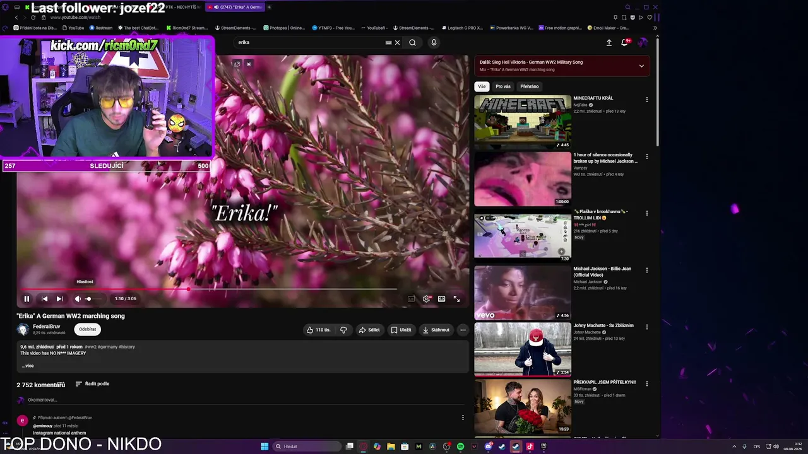Image resolution: width=808 pixels, height=454 pixels.
Task: Expand the description with ...více
Action: (x=27, y=366)
